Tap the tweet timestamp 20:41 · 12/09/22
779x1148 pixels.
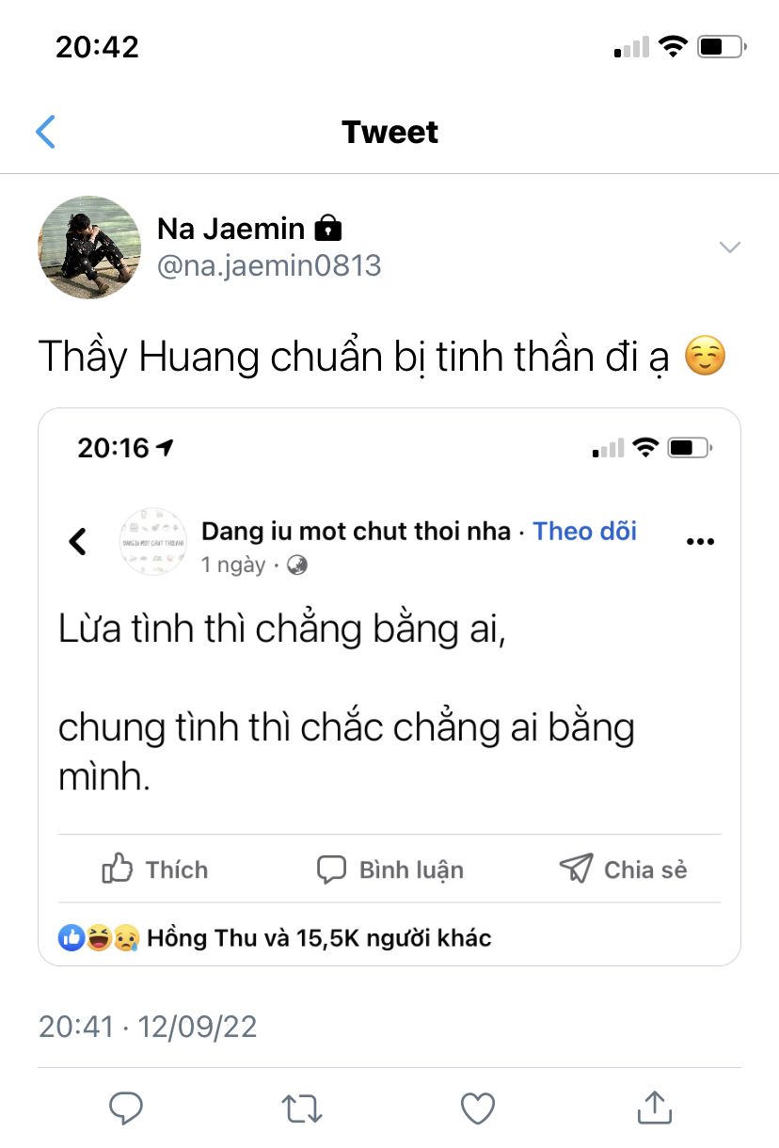pyautogui.click(x=148, y=1026)
